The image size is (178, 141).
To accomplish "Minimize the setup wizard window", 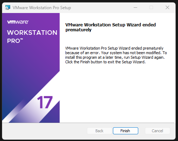I will pyautogui.click(x=135, y=7).
